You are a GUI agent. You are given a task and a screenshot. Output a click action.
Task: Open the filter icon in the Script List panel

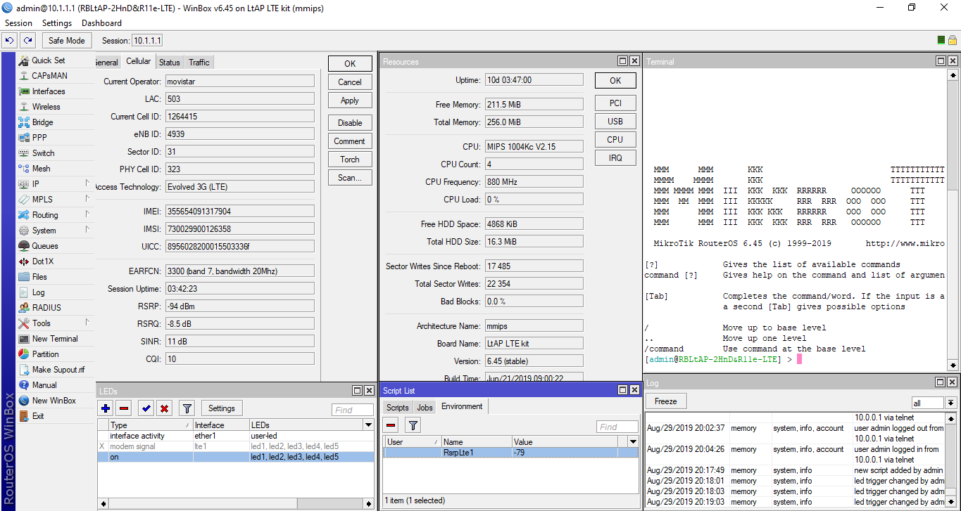(x=413, y=425)
